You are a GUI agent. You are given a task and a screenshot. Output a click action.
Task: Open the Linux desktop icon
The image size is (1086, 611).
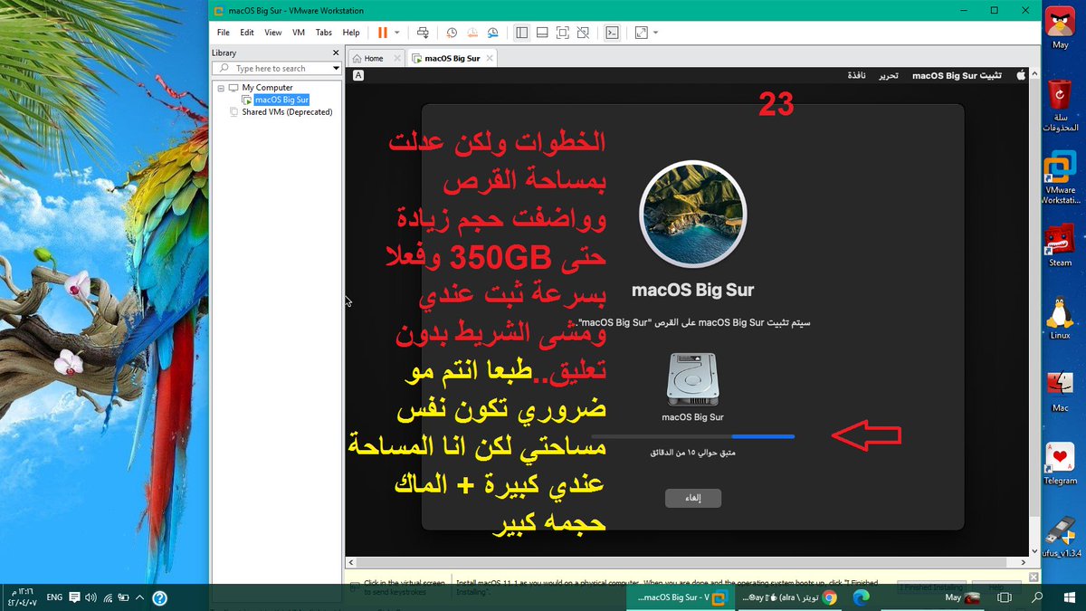(1060, 318)
